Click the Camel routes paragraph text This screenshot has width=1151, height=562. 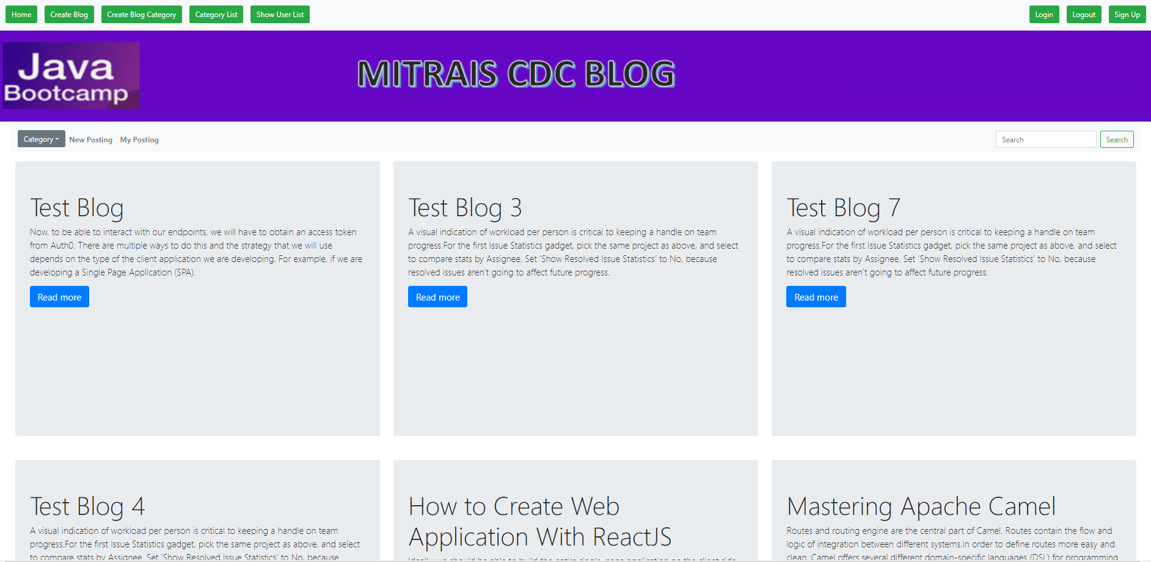pyautogui.click(x=951, y=544)
